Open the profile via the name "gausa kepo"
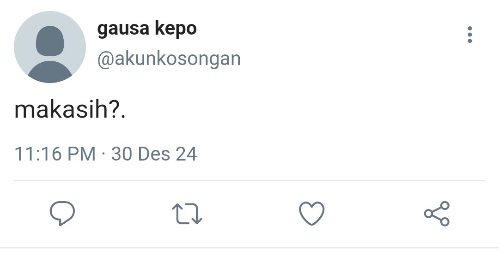The height and width of the screenshot is (256, 499). tap(147, 29)
